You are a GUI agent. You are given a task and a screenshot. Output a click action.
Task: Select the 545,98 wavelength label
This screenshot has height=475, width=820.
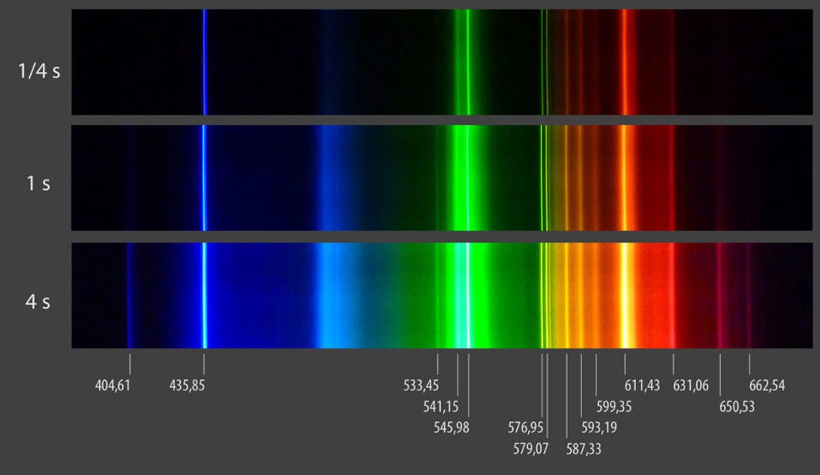[450, 427]
